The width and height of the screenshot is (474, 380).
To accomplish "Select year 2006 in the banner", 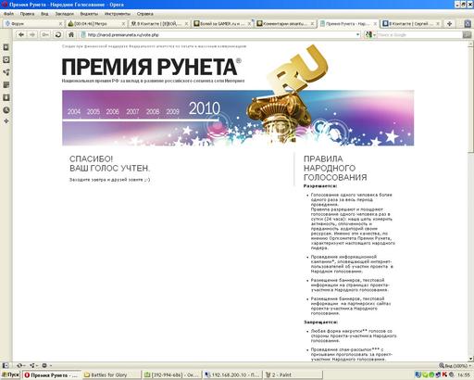I will pos(112,111).
